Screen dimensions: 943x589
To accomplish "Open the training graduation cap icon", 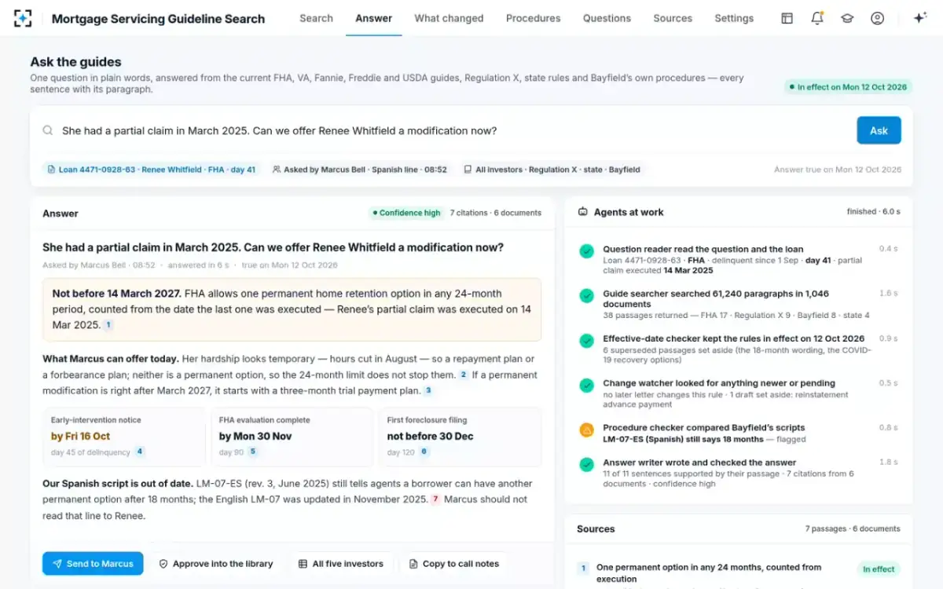I will (x=847, y=18).
